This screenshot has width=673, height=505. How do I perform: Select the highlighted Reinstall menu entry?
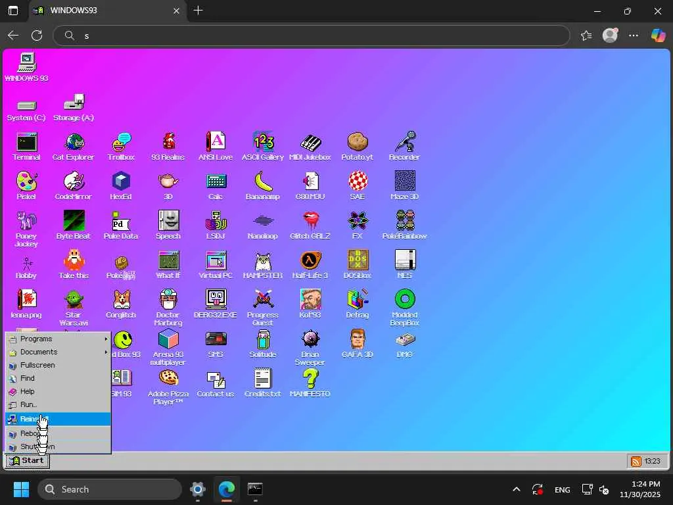[58, 419]
